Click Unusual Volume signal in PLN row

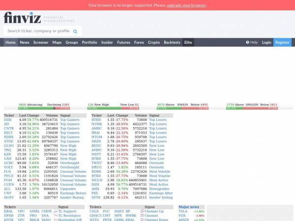73,171
